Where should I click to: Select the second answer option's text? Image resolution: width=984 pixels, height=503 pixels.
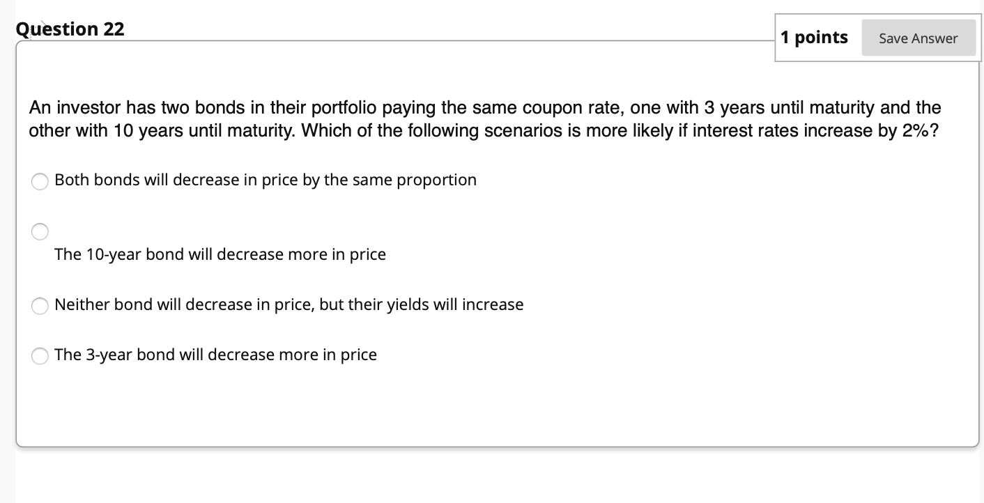pos(220,254)
